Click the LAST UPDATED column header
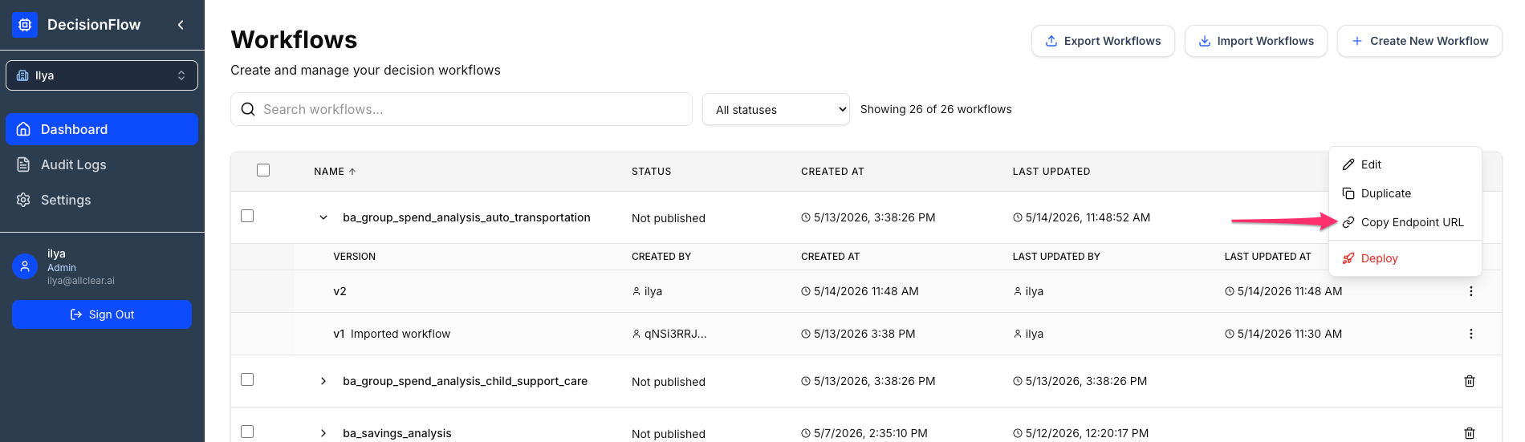Screen dimensions: 1525x442 [x=1051, y=172]
